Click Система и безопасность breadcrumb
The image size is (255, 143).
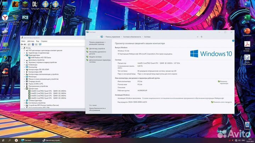(x=132, y=37)
